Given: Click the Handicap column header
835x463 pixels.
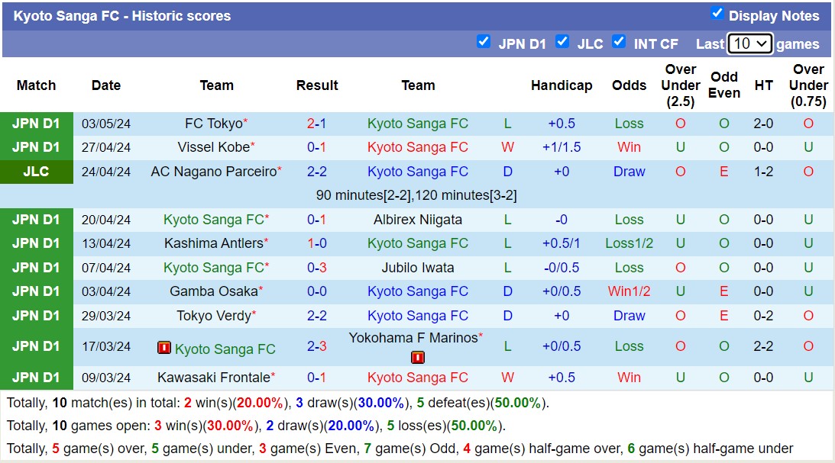Looking at the screenshot, I should pos(562,85).
